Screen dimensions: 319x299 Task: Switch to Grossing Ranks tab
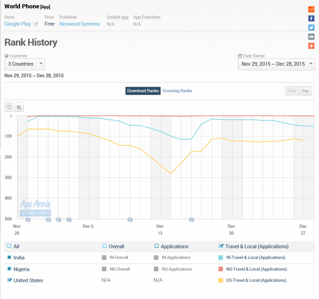coord(177,91)
